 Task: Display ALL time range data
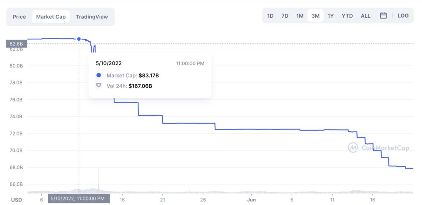click(366, 16)
